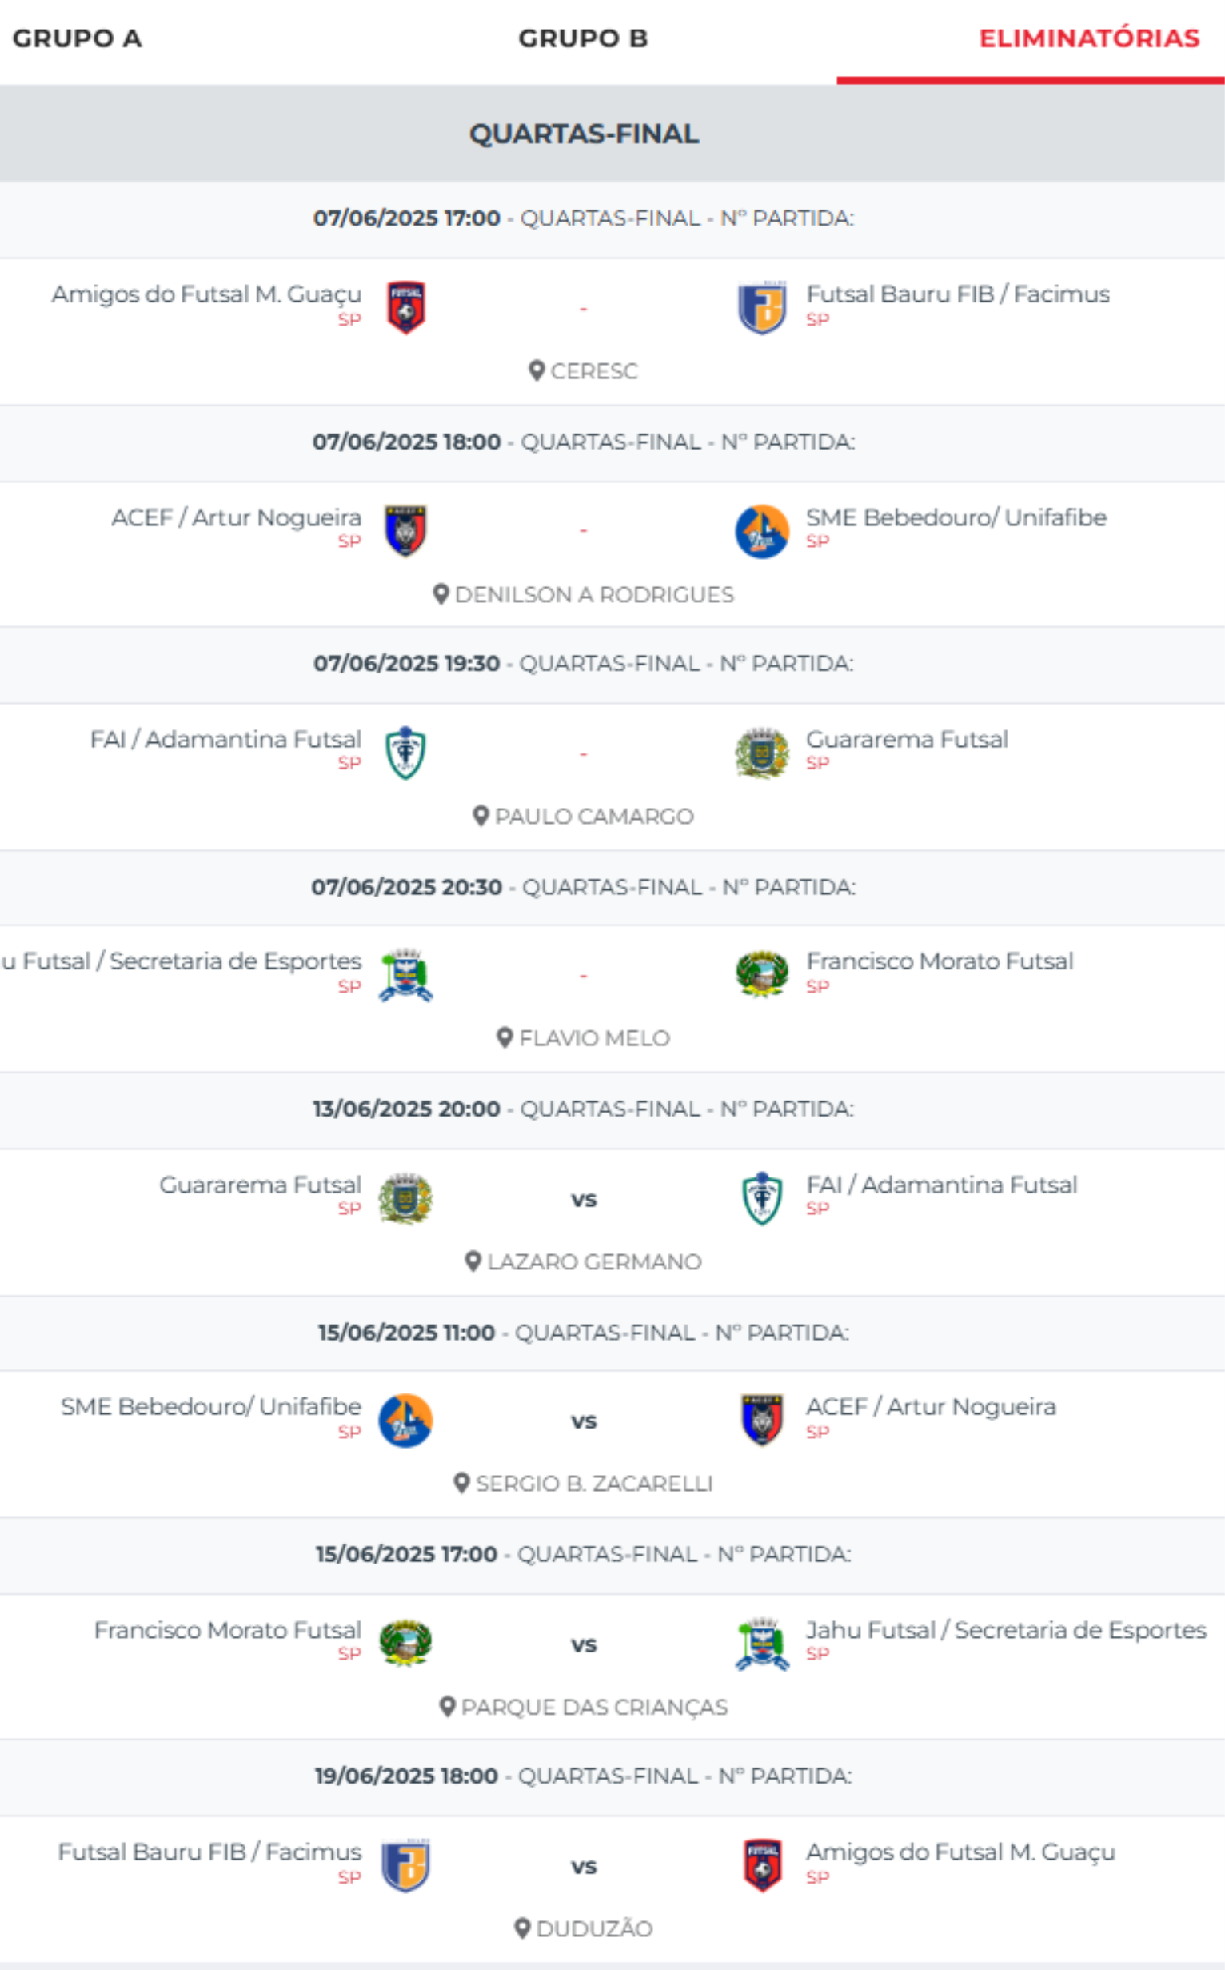Click Francisco Morato crest in 20:30 match

click(761, 974)
